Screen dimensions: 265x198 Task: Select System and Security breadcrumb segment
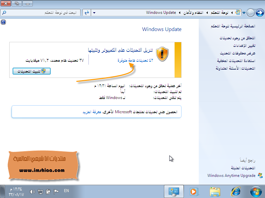[193, 13]
